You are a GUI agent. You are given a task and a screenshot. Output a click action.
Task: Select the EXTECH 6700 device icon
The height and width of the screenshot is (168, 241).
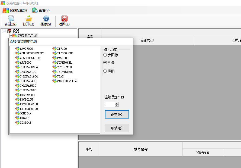click(17, 109)
